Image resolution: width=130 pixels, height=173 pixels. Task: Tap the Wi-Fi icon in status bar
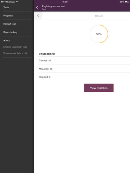pyautogui.click(x=17, y=2)
